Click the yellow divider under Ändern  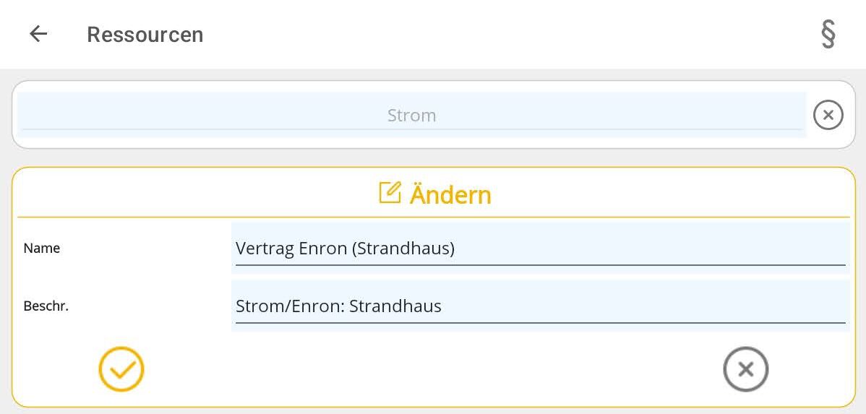pos(434,217)
